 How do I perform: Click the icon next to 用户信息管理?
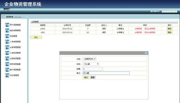(x=7, y=25)
